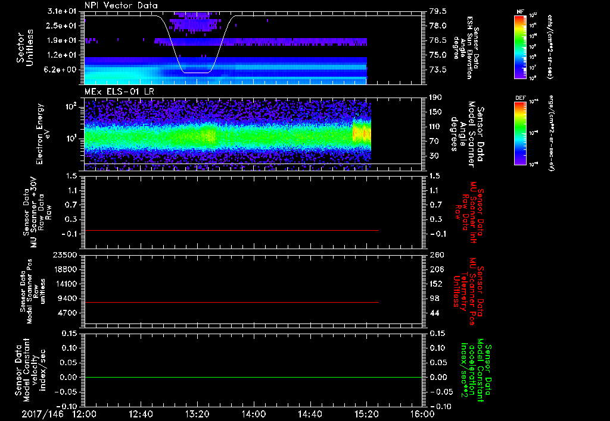Click the 'Model Scanner Pos Raw unitless' left label
The width and height of the screenshot is (610, 421).
point(33,291)
